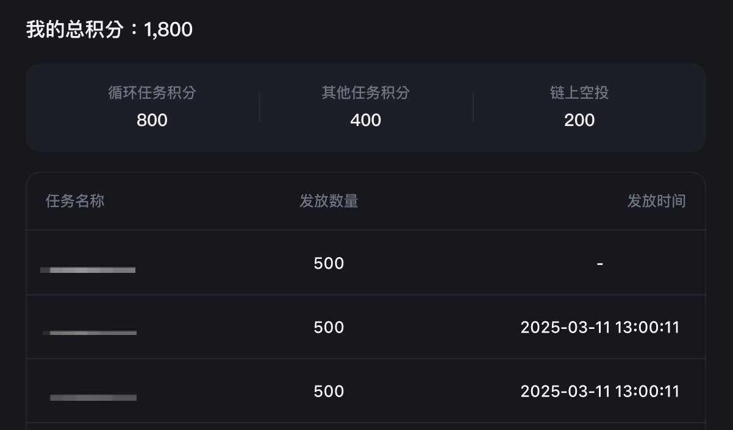Open the 链上空投 stat label
Image resolution: width=733 pixels, height=430 pixels.
[x=579, y=93]
